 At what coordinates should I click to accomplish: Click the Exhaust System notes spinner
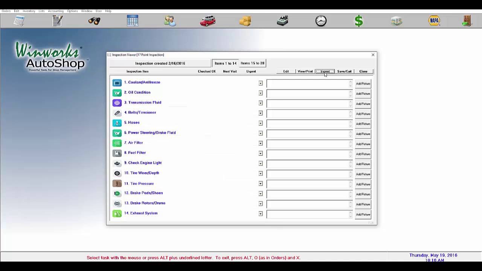click(351, 214)
